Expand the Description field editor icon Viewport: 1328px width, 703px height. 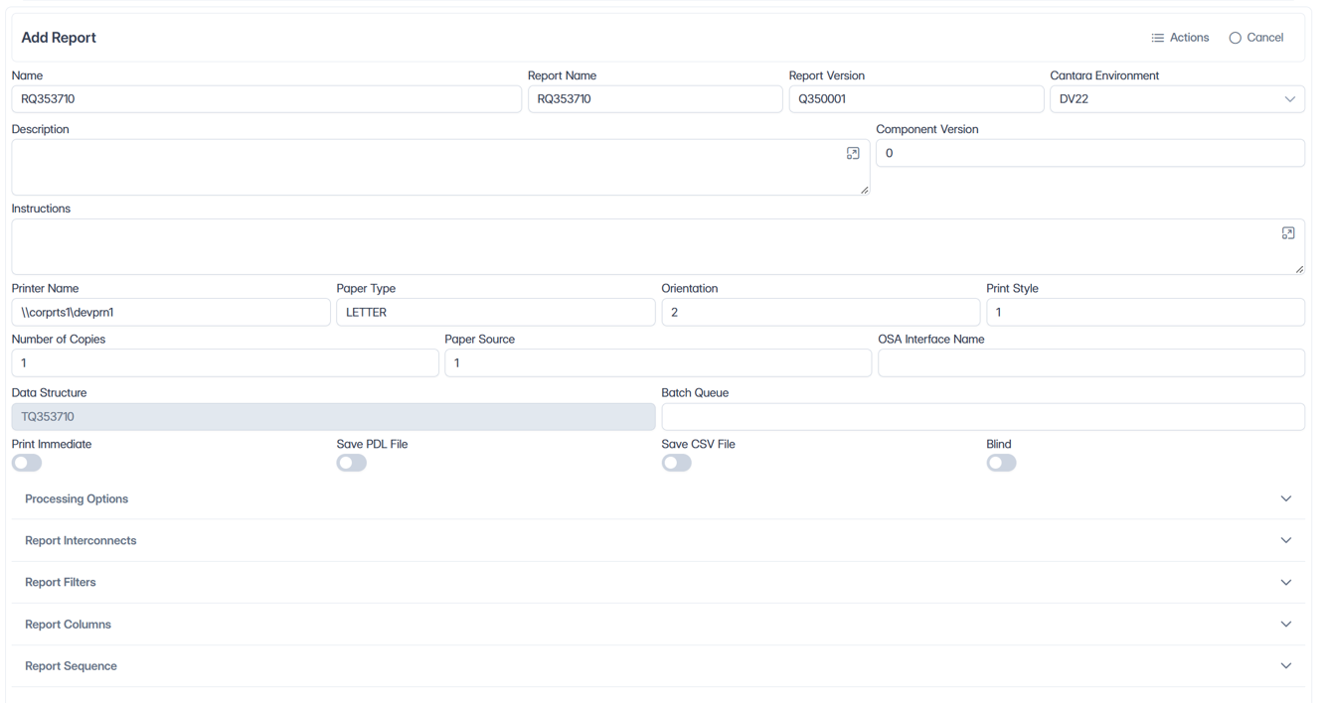coord(853,153)
